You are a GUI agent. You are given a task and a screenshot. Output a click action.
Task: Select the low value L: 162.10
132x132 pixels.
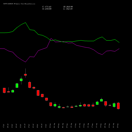(68, 9)
